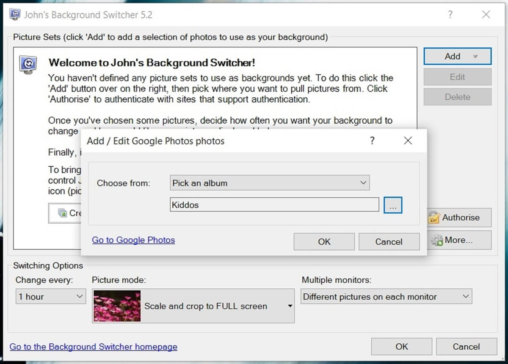Click the 'Change every:' label
Viewport: 508px width, 364px height.
point(44,280)
